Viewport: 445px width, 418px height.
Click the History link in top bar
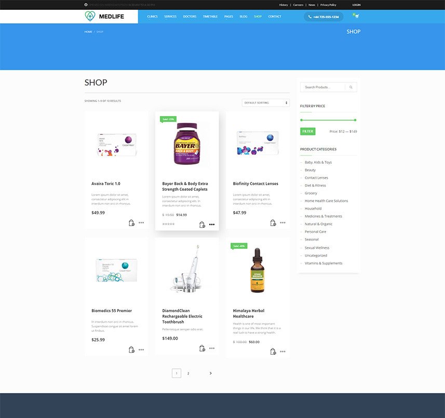[x=283, y=5]
